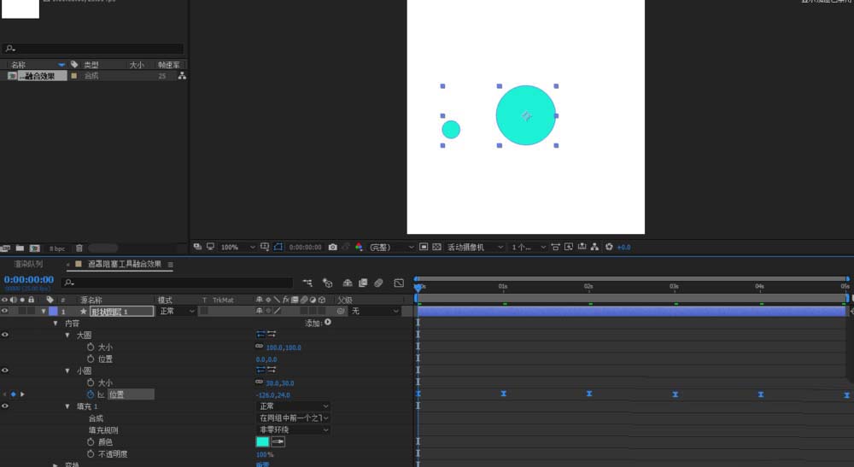
Task: Click the eyedropper next to fill color
Action: [x=278, y=442]
